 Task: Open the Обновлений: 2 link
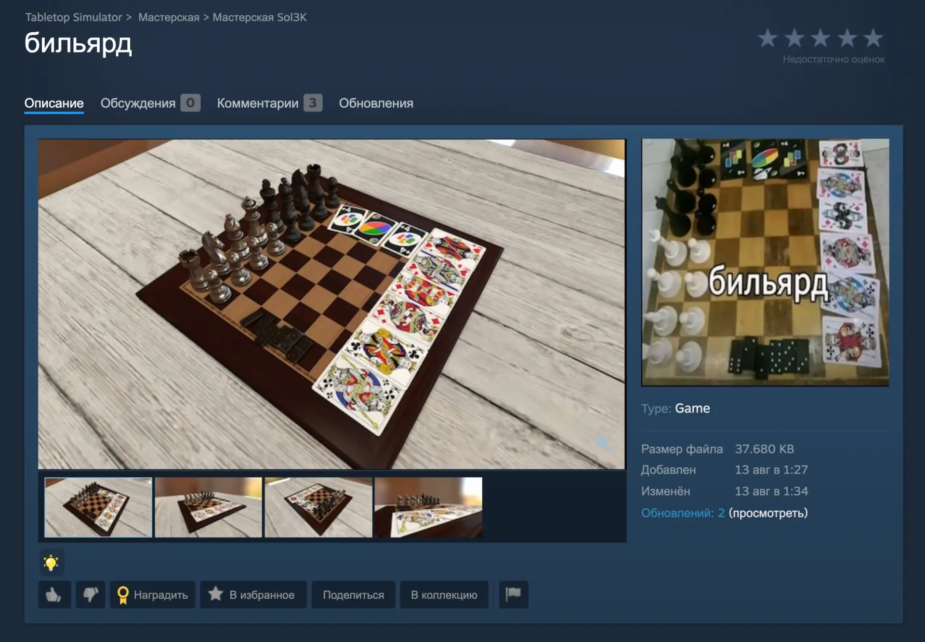683,513
